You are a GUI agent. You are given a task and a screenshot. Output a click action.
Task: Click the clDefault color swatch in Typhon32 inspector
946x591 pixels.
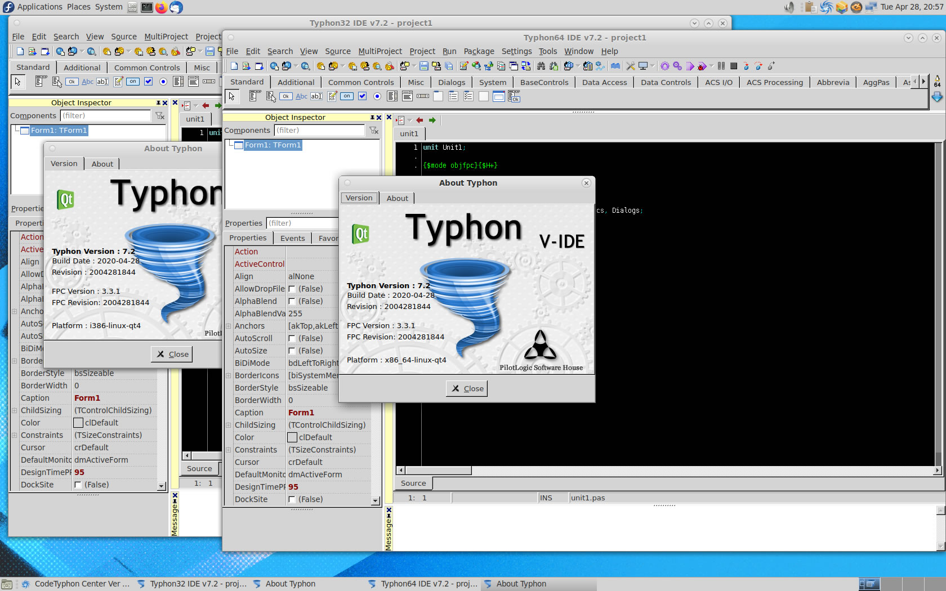(x=78, y=423)
